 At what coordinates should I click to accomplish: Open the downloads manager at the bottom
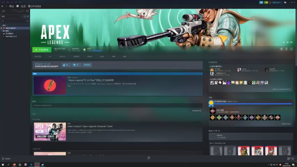(x=148, y=158)
